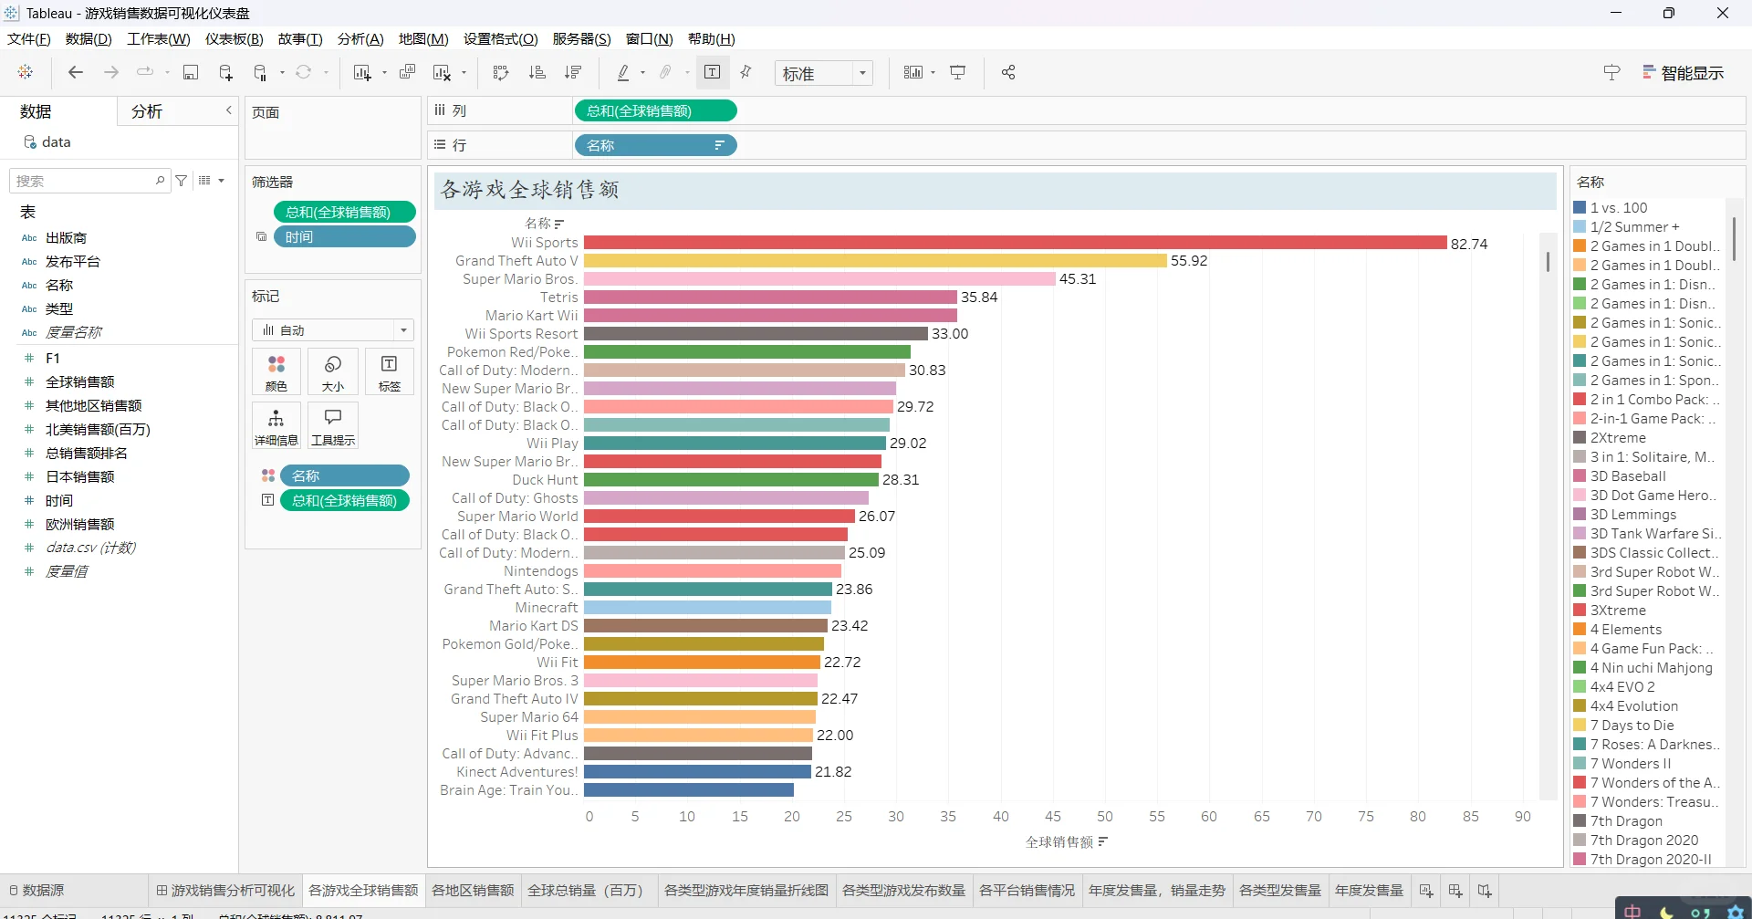The height and width of the screenshot is (919, 1752).
Task: Click the new worksheet icon in the sheet tab bar
Action: click(1426, 891)
